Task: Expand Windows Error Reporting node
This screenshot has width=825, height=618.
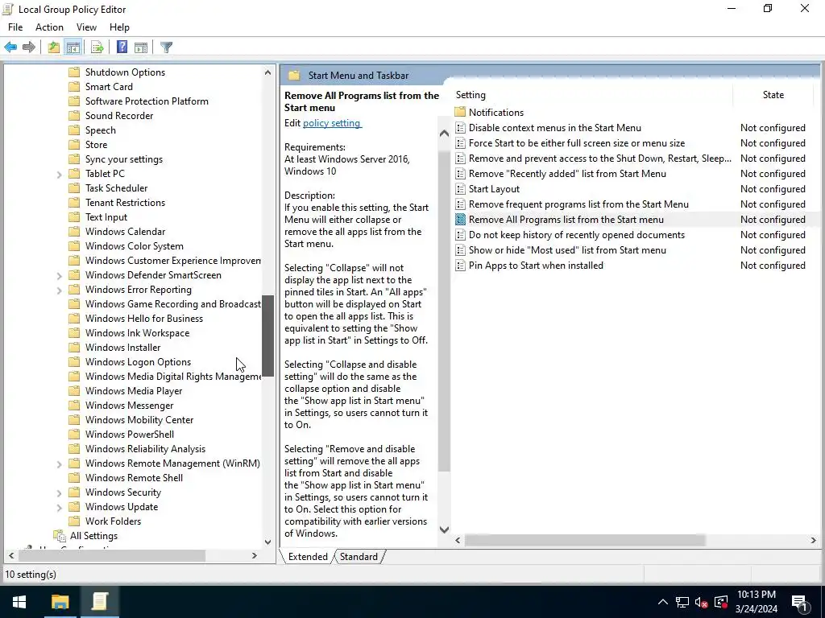Action: pos(59,290)
